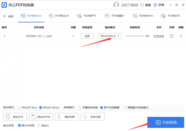Choose 尽量保持排版 conversion mode
The width and height of the screenshot is (186, 131).
pos(80,108)
